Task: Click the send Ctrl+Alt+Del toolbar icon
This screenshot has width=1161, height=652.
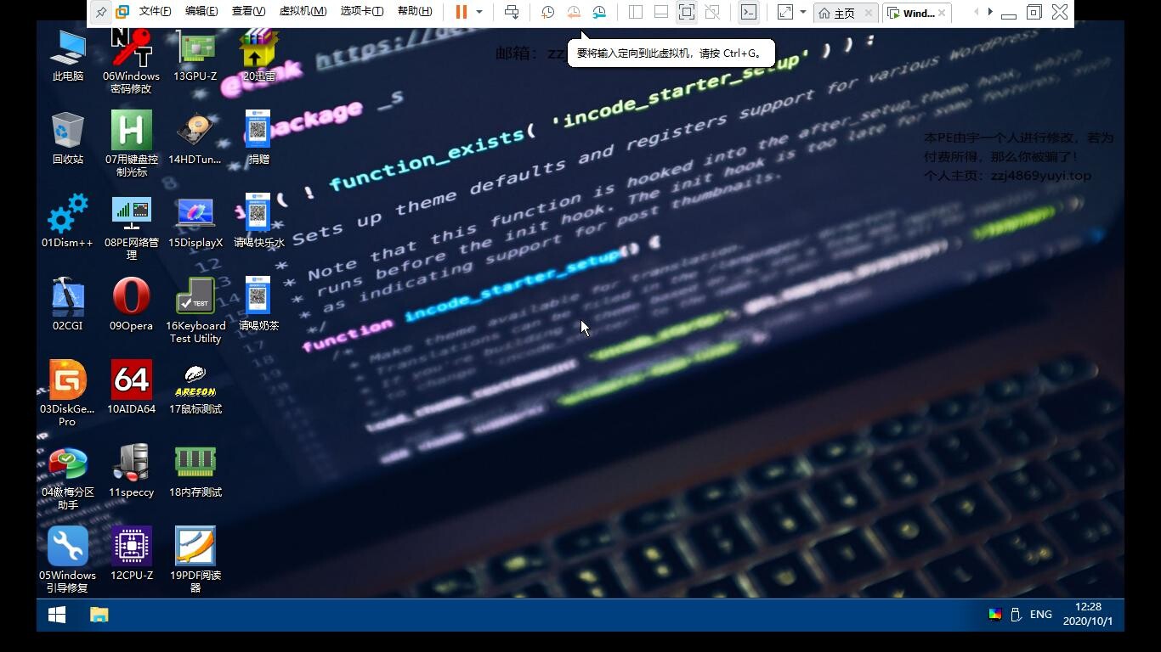Action: point(512,12)
